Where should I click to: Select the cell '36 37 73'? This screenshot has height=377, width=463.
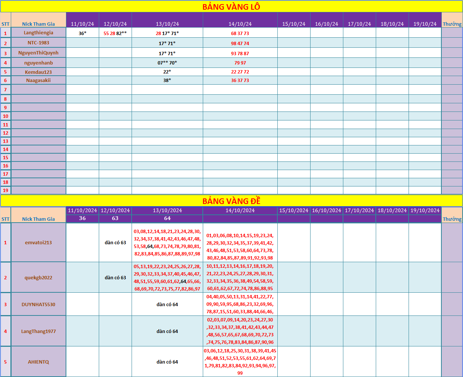[240, 80]
